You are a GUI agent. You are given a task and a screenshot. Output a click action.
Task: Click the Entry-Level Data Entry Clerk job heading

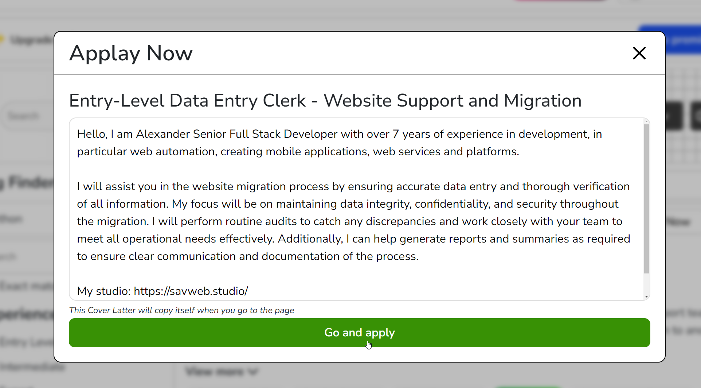(x=325, y=101)
